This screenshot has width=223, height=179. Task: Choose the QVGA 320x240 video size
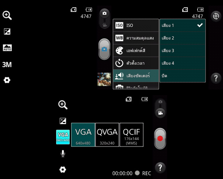107,135
